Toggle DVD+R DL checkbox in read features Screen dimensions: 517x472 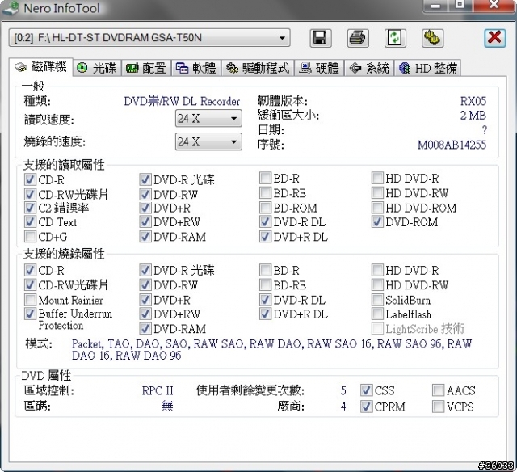click(265, 237)
